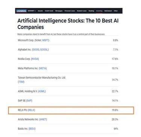Select the Investing tab
Image resolution: width=141 pixels, height=137 pixels.
pyautogui.click(x=99, y=11)
